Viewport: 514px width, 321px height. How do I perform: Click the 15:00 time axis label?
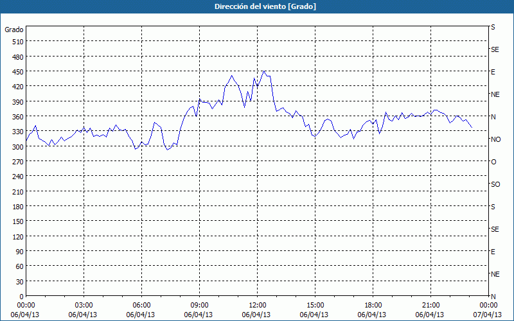[x=315, y=306]
